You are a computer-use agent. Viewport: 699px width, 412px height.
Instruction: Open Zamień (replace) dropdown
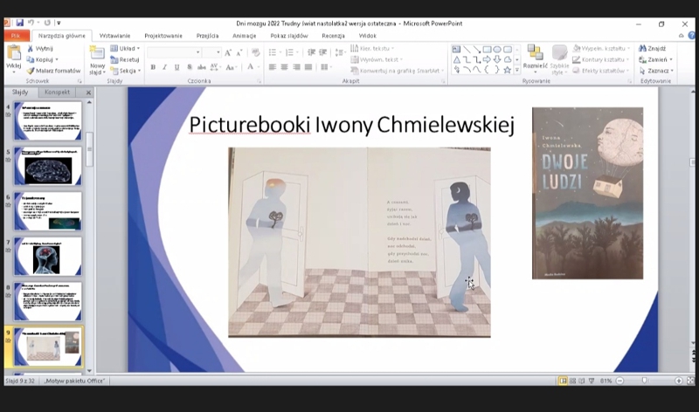click(655, 59)
